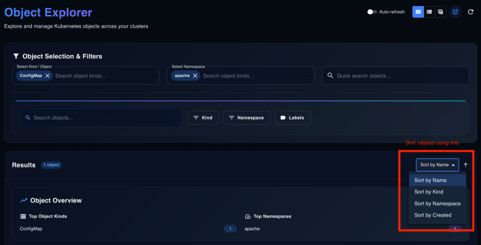Switch to list view
Screen dimensions: 481x245
click(x=429, y=12)
